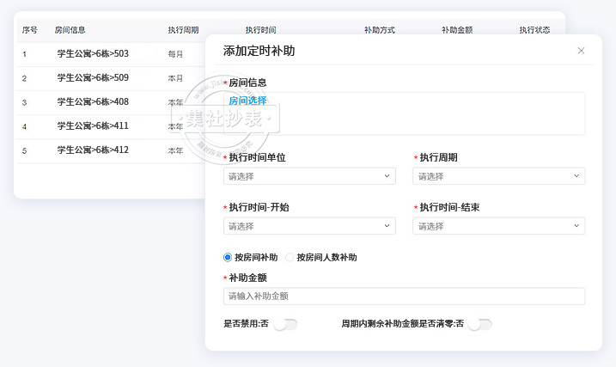Close the 添加定时补助 dialog
This screenshot has height=367, width=616.
pos(581,51)
